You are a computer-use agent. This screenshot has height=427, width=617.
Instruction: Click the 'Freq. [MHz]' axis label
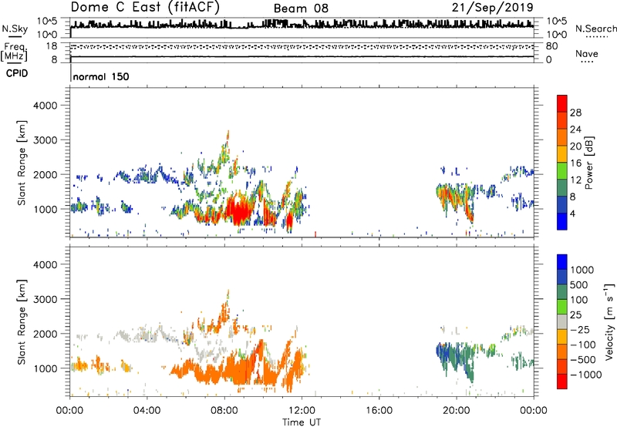pyautogui.click(x=14, y=52)
